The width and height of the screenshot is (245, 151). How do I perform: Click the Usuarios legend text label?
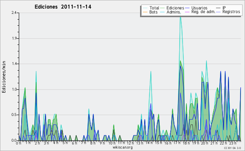199,8
